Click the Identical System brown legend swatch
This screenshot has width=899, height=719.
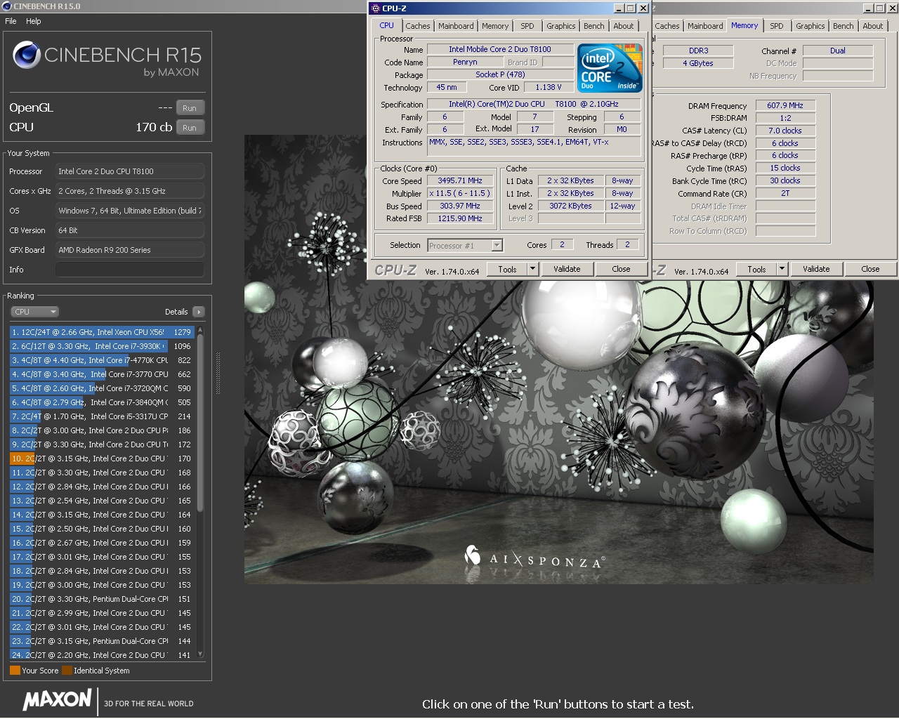[67, 671]
